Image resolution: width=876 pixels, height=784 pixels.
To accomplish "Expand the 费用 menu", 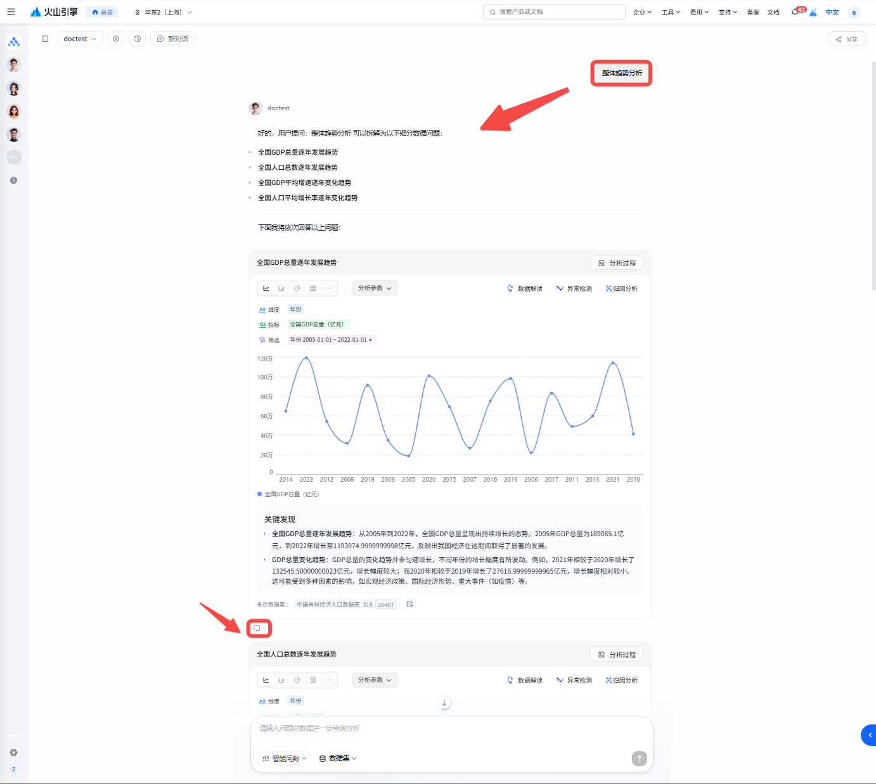I will point(699,12).
